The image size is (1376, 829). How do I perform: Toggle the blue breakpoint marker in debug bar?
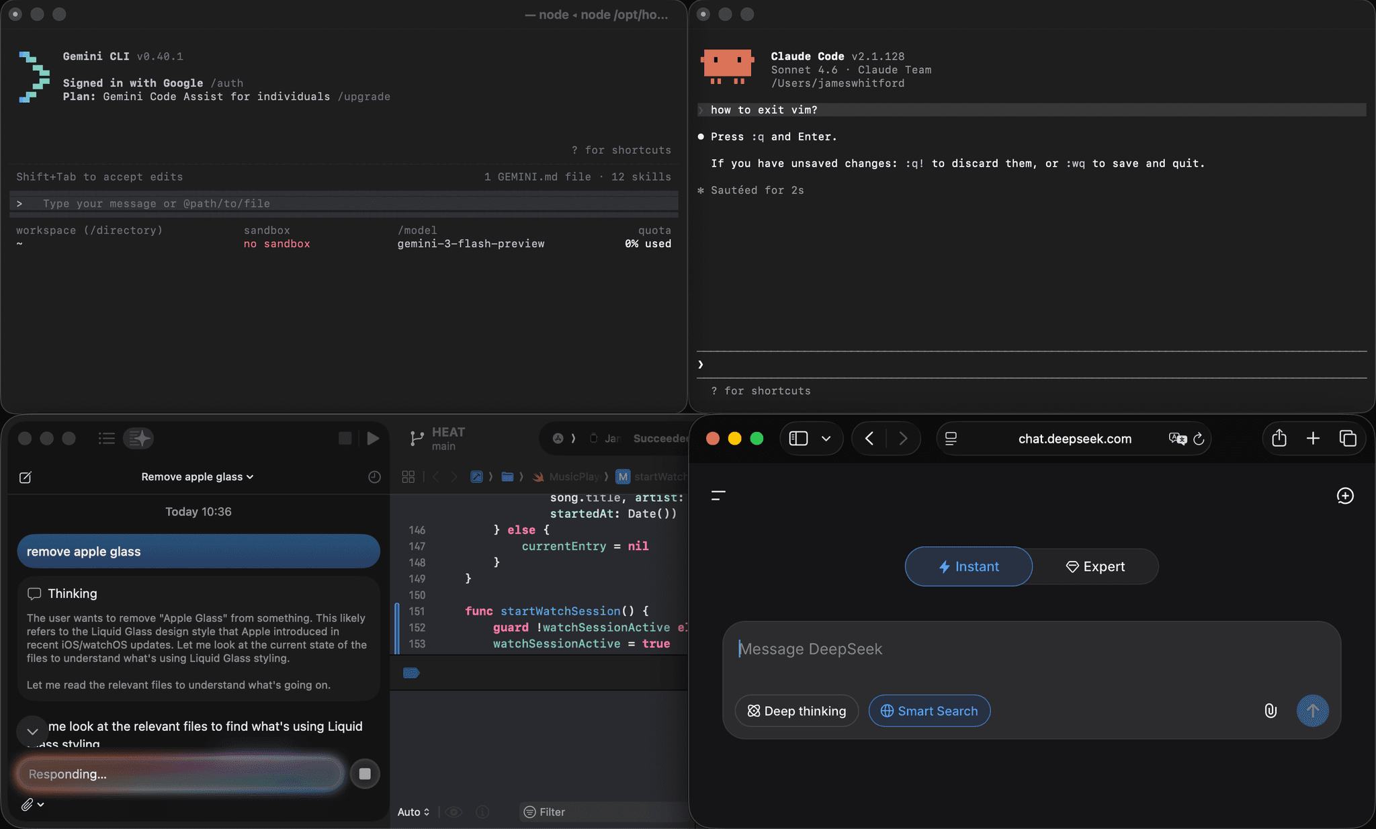pos(411,673)
